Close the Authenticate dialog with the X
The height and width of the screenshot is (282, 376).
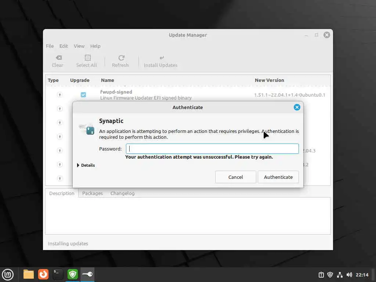tap(297, 107)
